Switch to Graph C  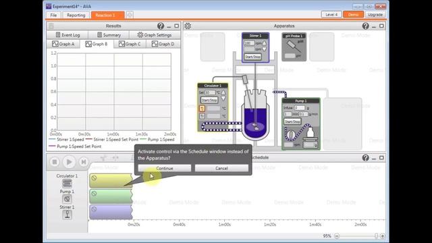click(x=130, y=44)
